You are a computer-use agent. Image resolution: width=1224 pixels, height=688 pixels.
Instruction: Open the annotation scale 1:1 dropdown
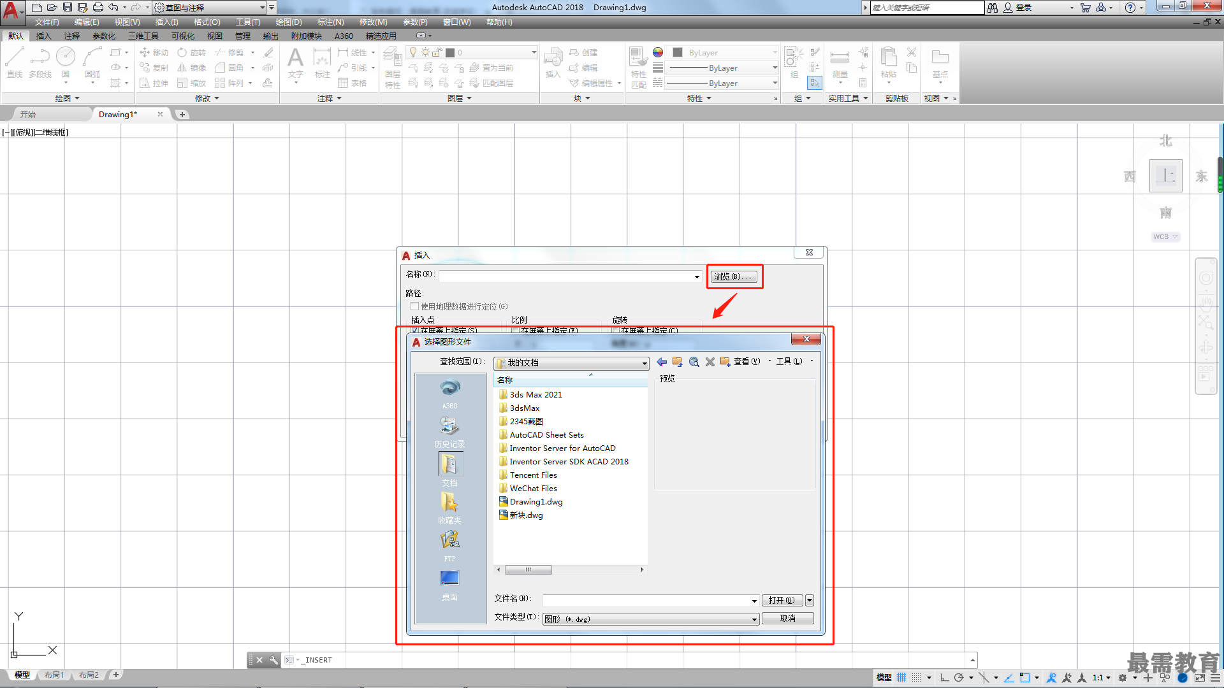point(1102,678)
